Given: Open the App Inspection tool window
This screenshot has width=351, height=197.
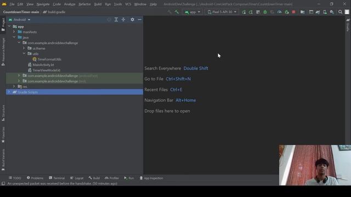Looking at the screenshot, I should (x=151, y=178).
